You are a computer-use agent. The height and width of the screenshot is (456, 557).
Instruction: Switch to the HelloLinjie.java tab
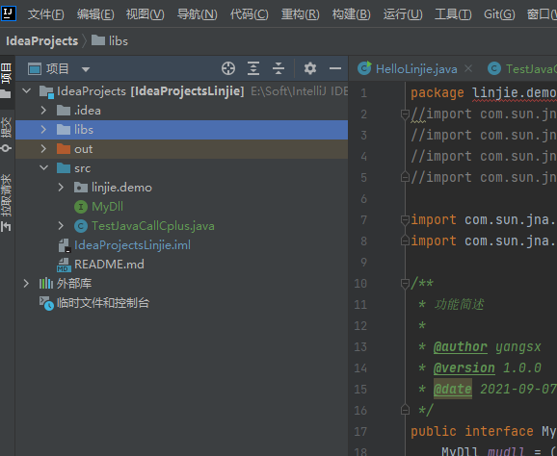pos(416,69)
